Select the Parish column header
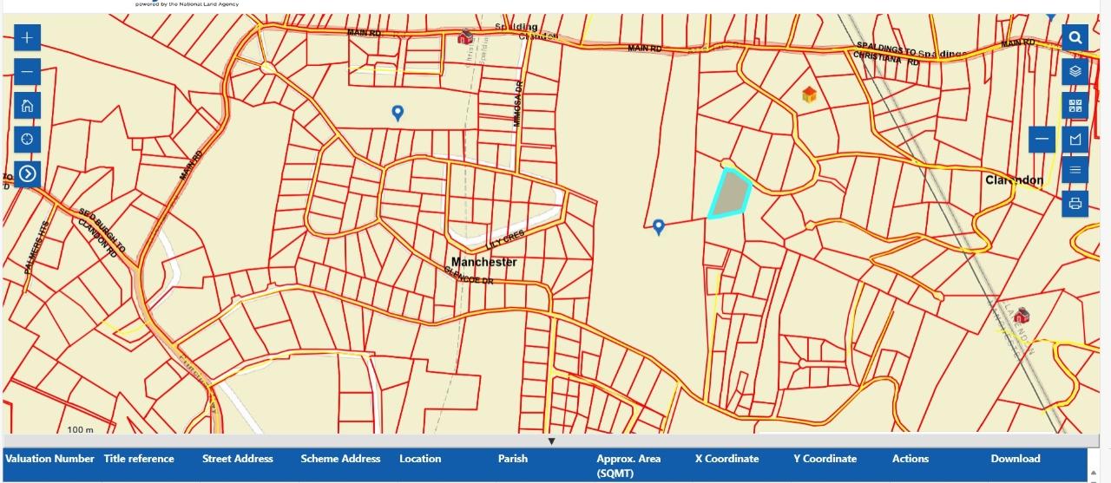Image resolution: width=1111 pixels, height=483 pixels. [x=512, y=459]
